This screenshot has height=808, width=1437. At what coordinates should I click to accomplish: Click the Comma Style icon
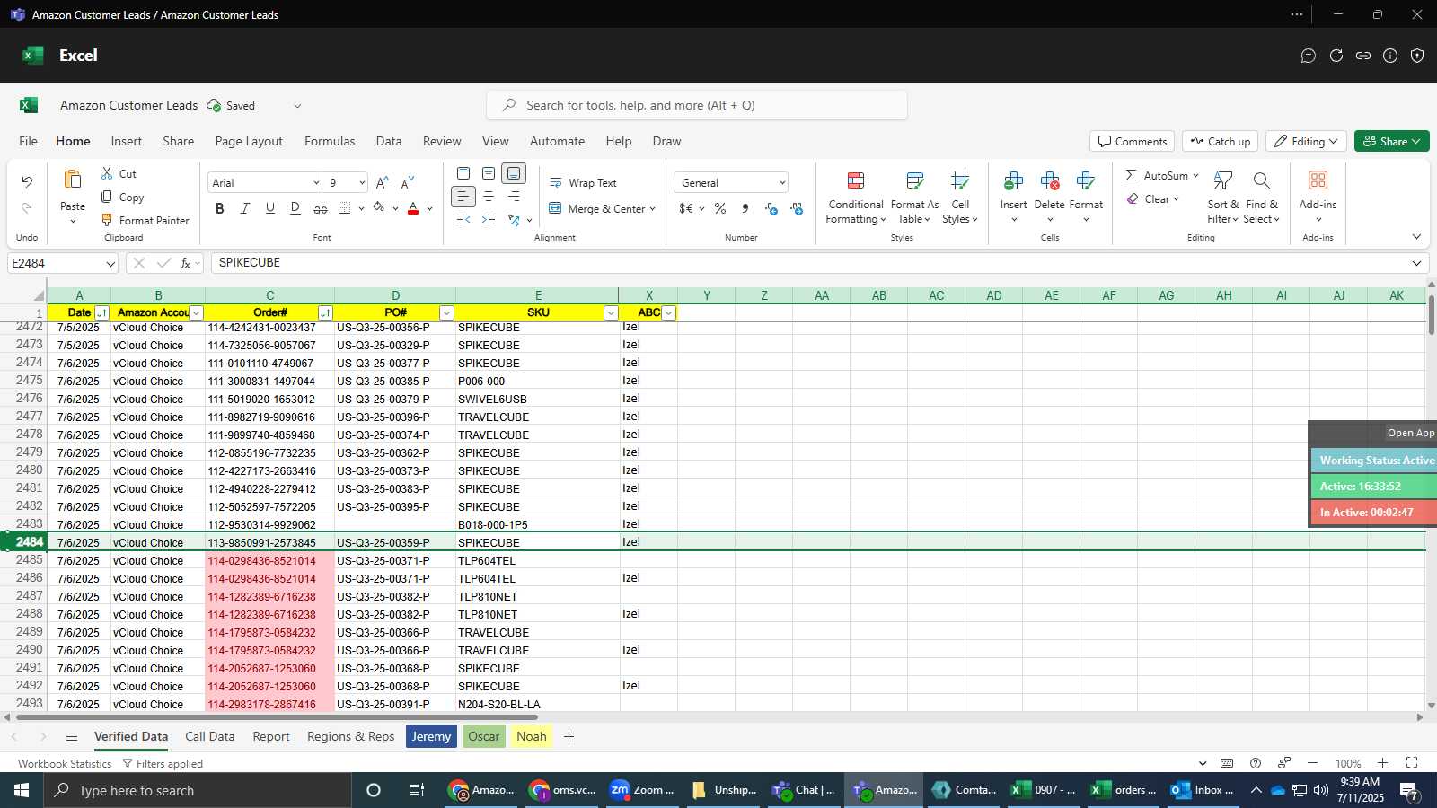tap(745, 208)
